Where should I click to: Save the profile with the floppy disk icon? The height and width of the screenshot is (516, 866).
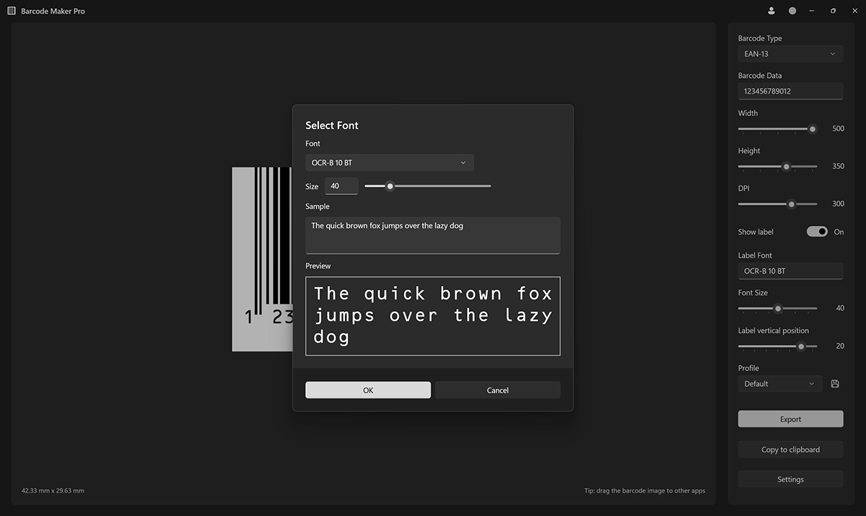click(x=835, y=384)
